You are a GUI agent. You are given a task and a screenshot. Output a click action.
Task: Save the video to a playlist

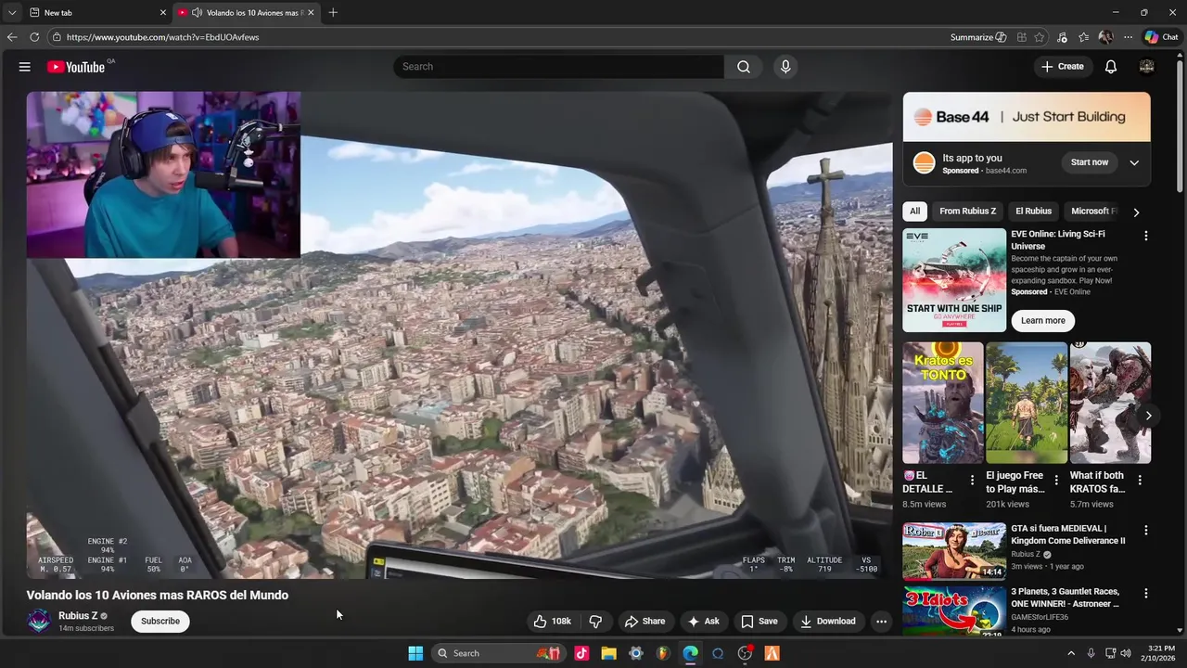tap(759, 622)
